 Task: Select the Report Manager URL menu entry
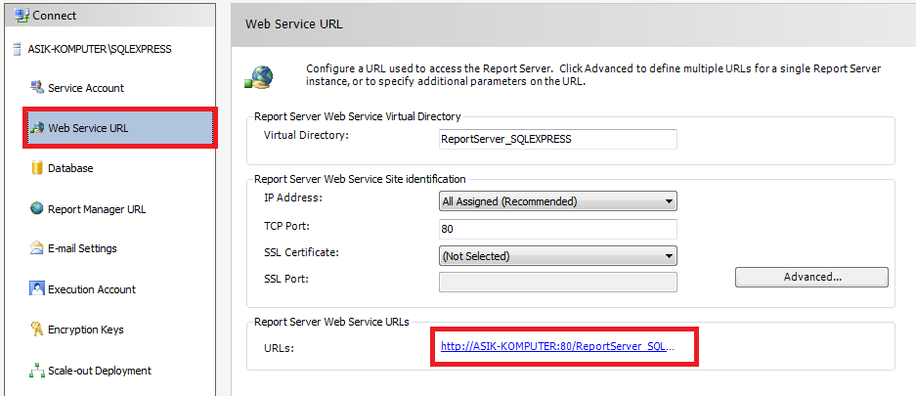(x=97, y=209)
